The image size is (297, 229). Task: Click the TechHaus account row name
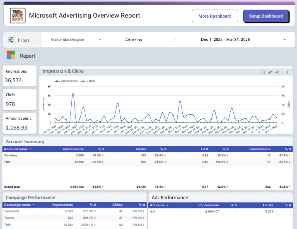pos(11,156)
